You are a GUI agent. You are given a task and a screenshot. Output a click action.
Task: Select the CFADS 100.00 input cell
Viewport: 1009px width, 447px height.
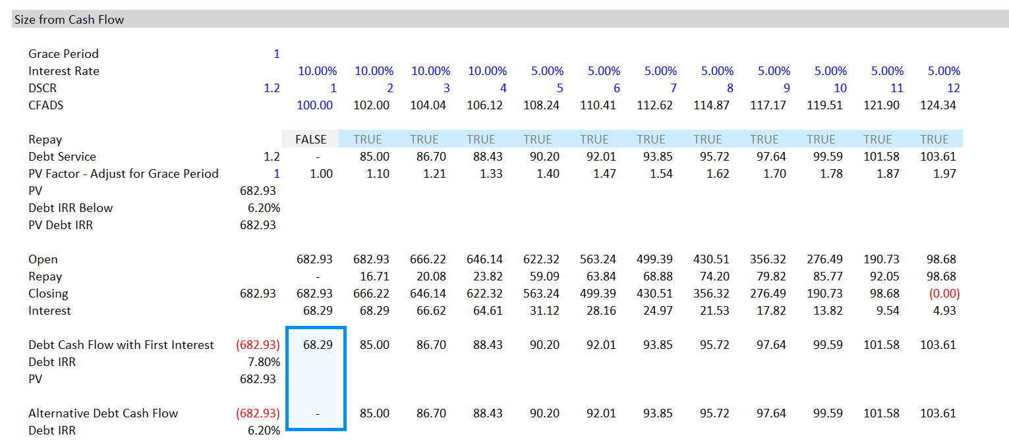tap(317, 105)
